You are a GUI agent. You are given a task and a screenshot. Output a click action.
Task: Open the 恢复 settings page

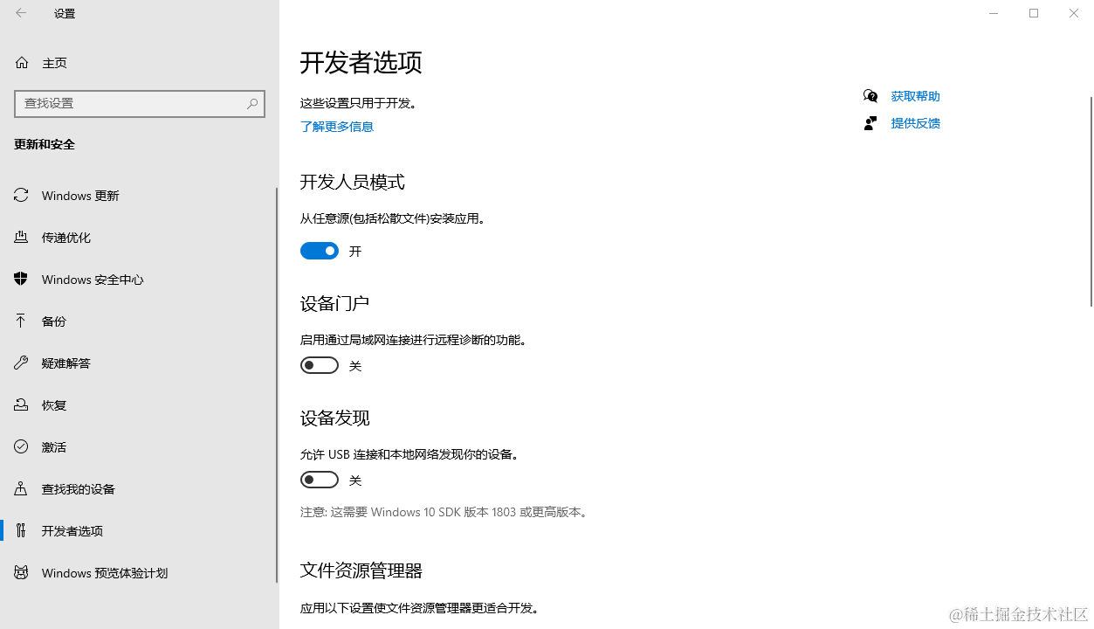(53, 404)
